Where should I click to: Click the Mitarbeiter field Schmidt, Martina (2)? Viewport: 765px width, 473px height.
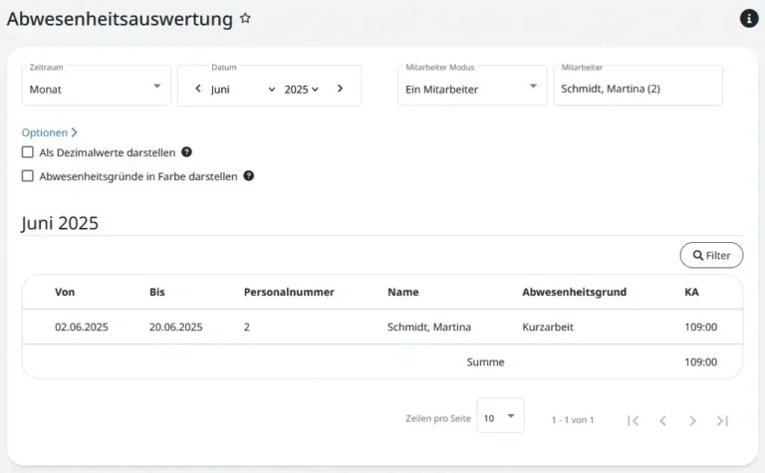(637, 86)
